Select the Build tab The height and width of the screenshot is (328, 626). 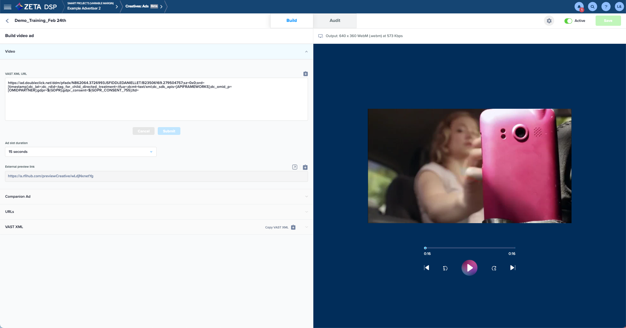tap(291, 20)
